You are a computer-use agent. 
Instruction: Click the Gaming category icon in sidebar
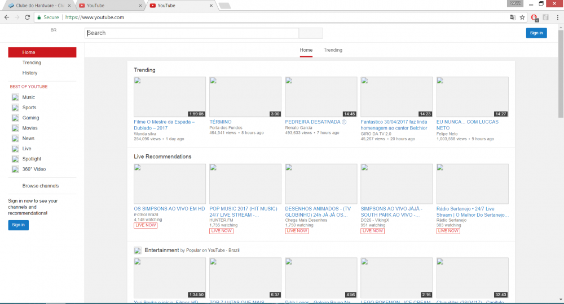coord(15,118)
